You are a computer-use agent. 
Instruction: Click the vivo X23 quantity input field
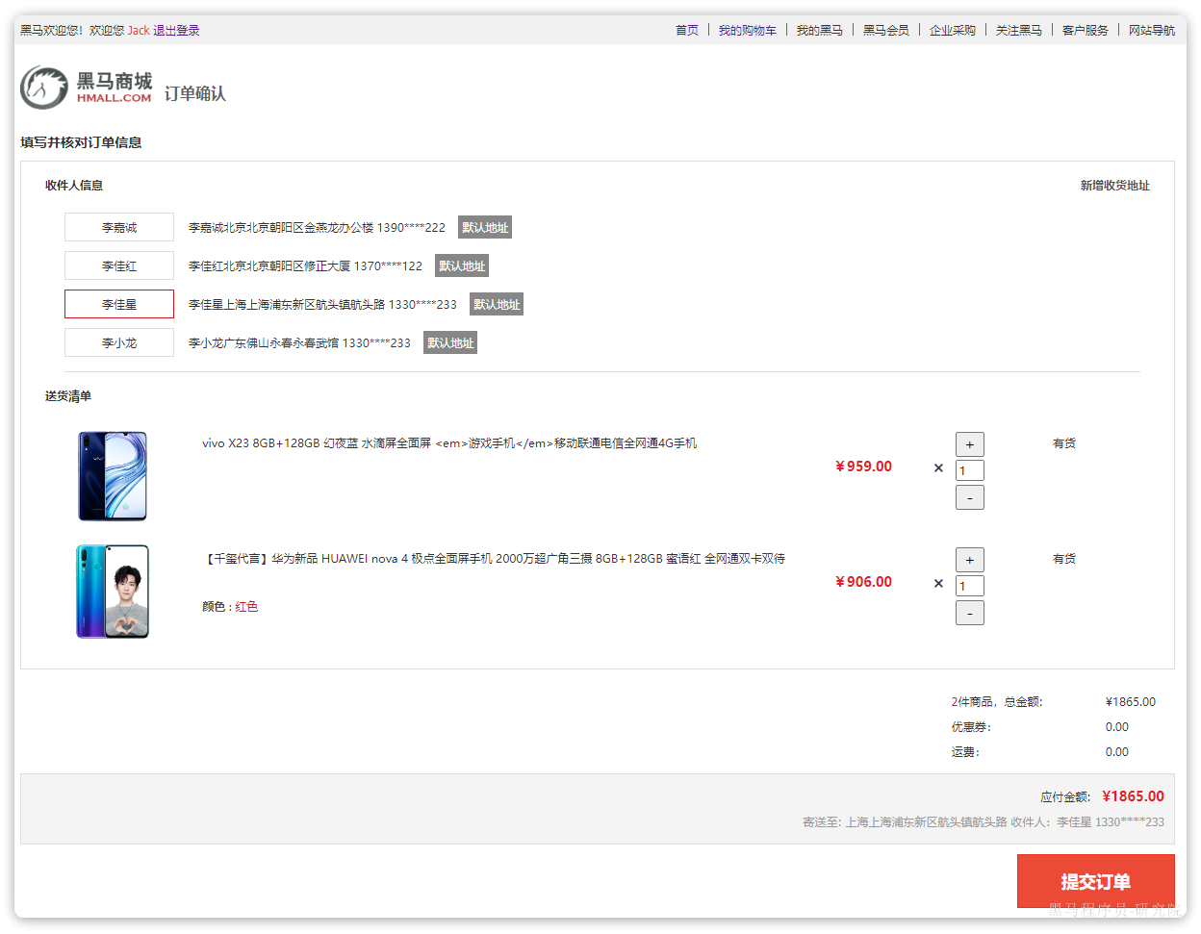point(969,470)
